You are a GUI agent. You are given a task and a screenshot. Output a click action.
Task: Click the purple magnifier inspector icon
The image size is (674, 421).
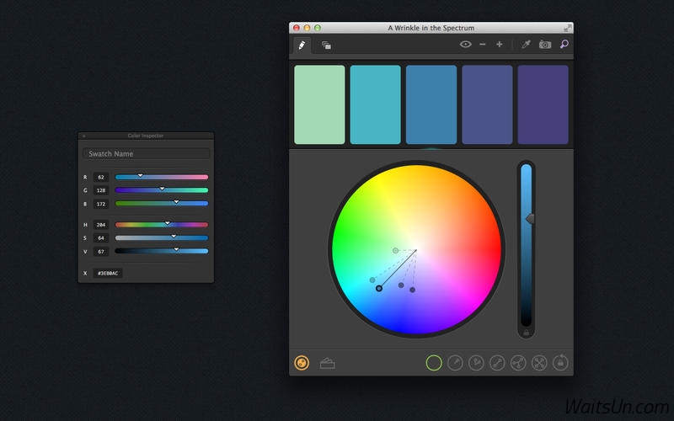pyautogui.click(x=564, y=44)
